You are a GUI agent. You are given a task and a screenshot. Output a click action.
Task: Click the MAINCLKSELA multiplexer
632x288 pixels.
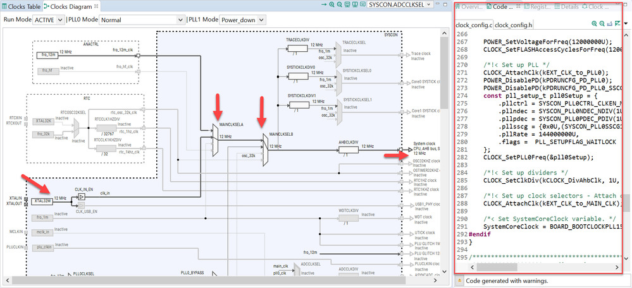click(x=215, y=140)
